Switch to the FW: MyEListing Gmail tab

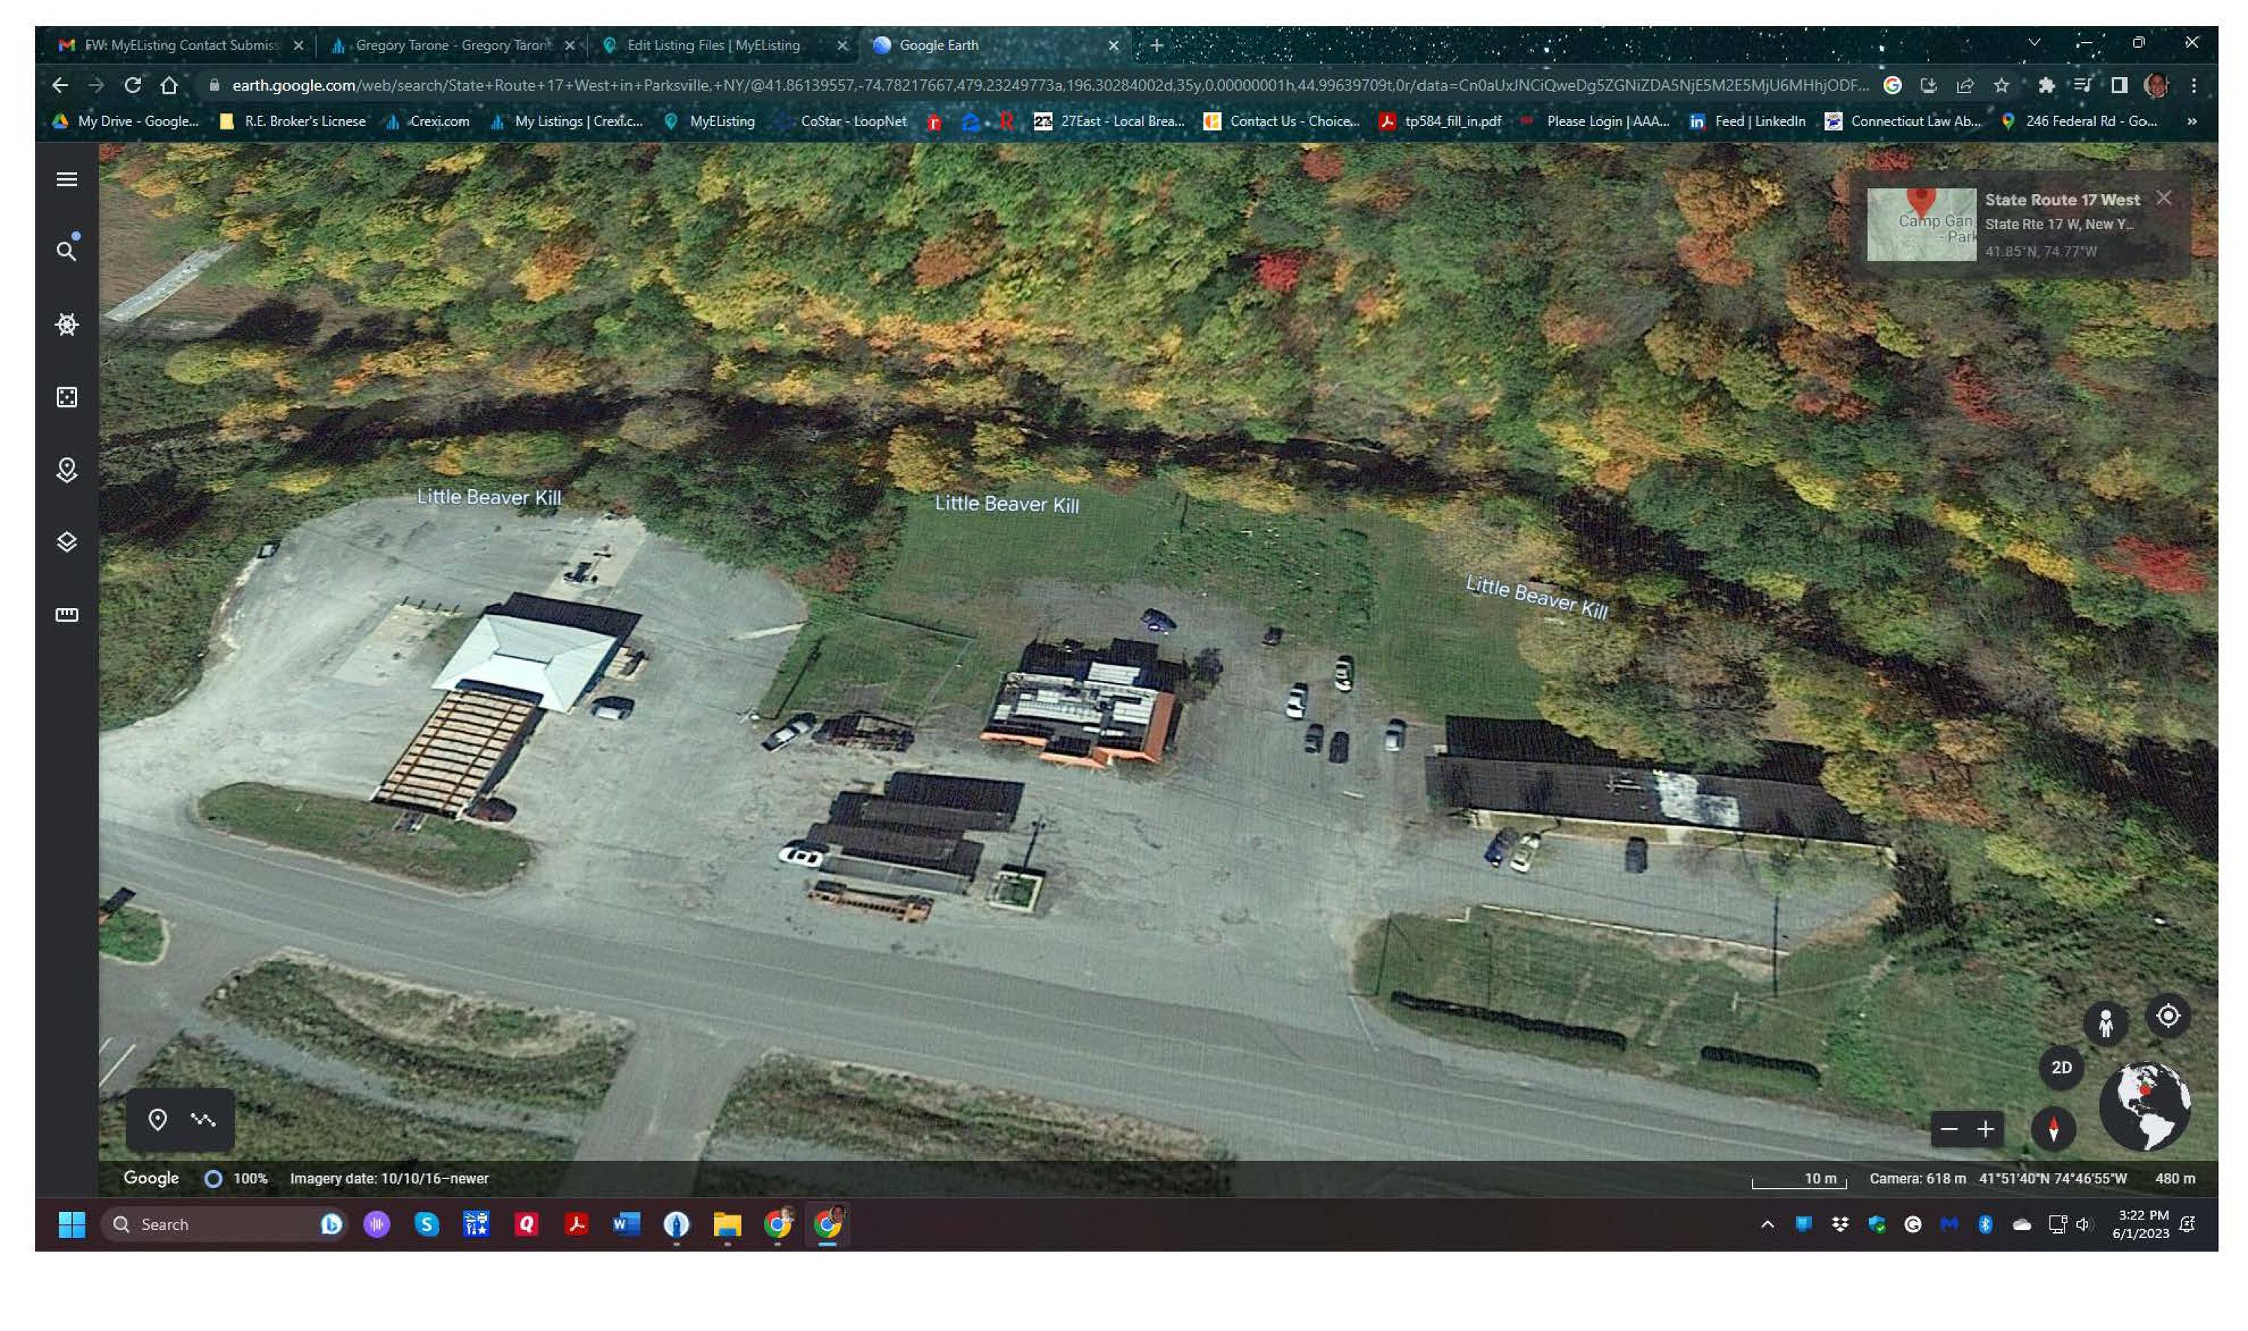tap(179, 45)
